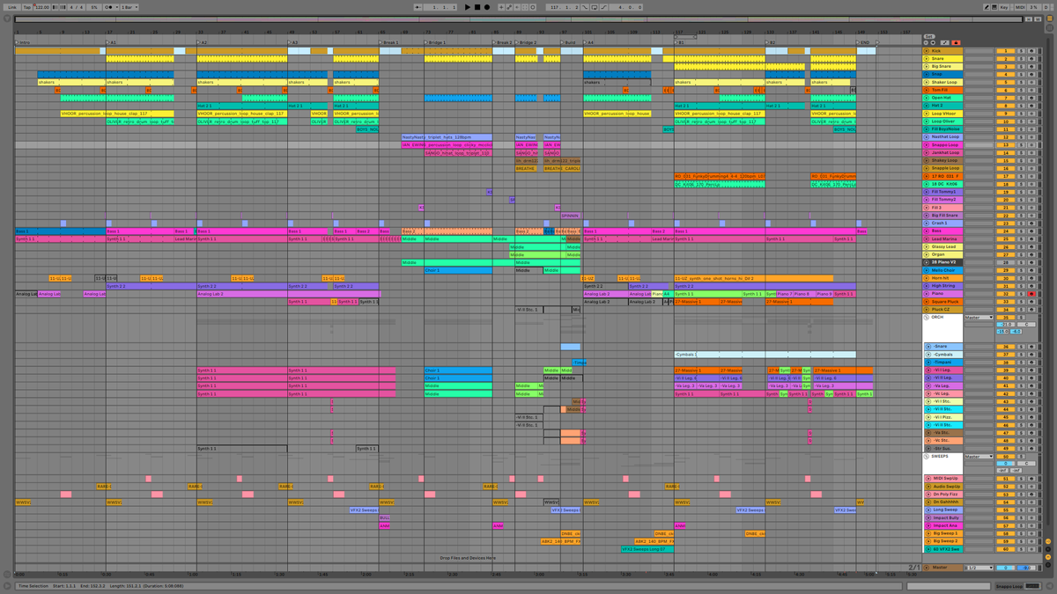Click the Arrangement Record button
The height and width of the screenshot is (594, 1057).
(487, 7)
